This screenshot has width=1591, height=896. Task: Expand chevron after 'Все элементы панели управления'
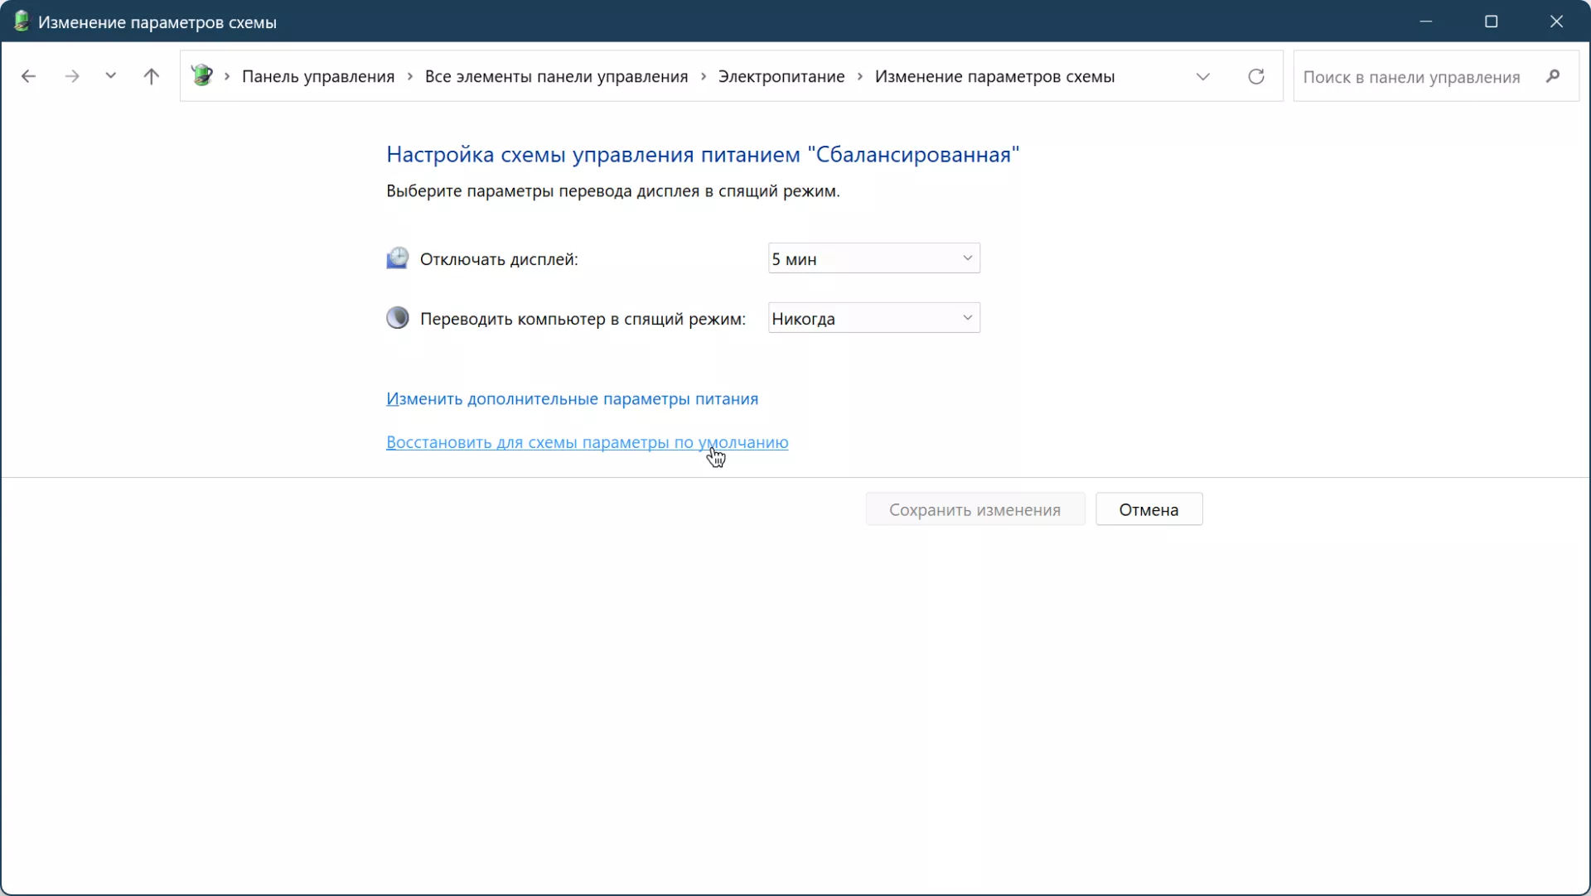(x=703, y=76)
